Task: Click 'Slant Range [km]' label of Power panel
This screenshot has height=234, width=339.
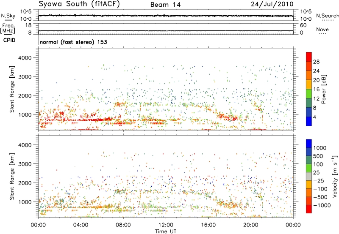Action: coord(12,89)
